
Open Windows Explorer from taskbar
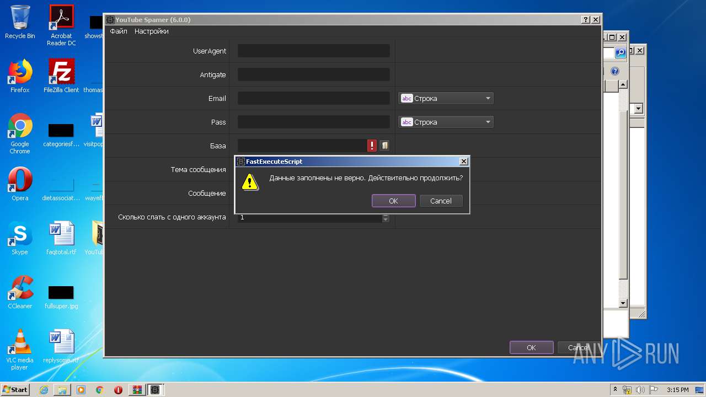pyautogui.click(x=62, y=390)
